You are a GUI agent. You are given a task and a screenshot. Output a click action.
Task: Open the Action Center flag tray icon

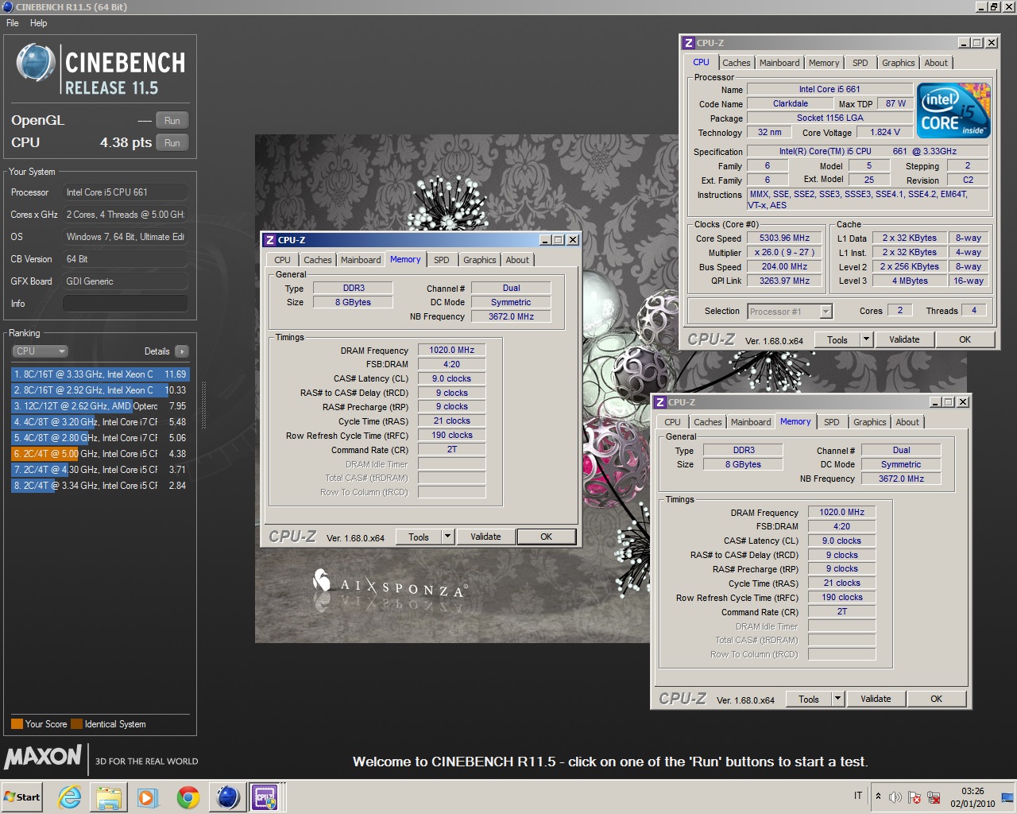pyautogui.click(x=915, y=797)
